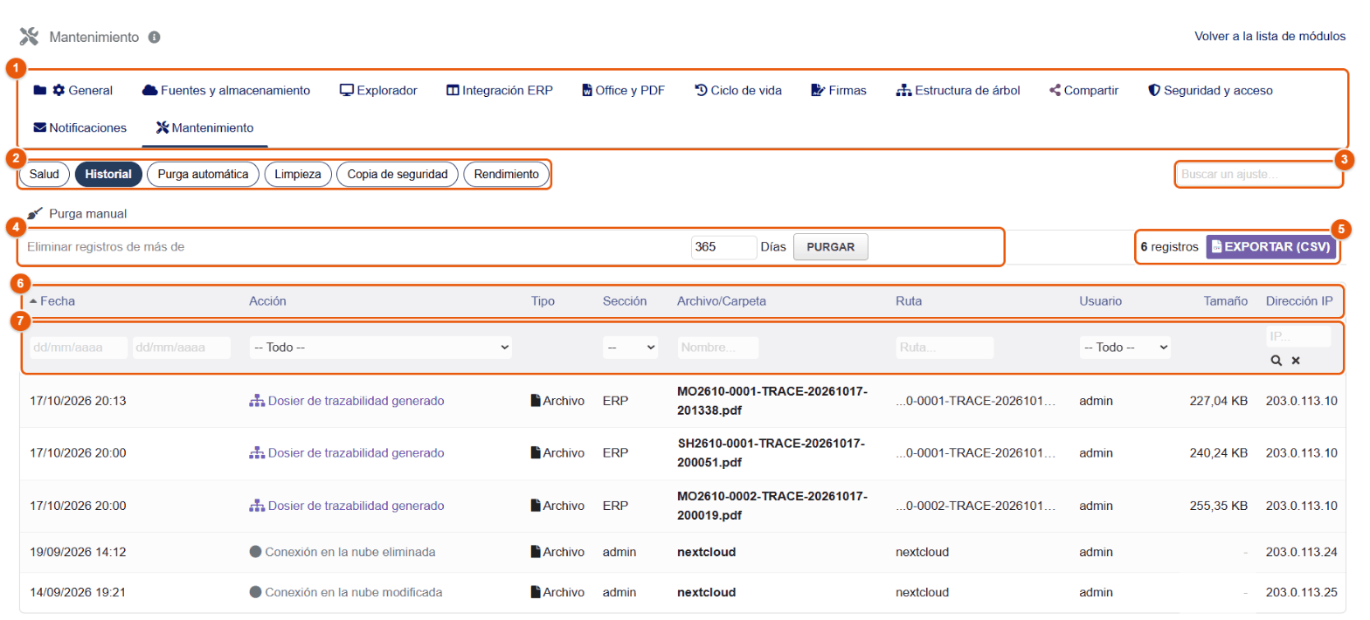Select the Historial pill
Screen dimensions: 1370x620
(108, 175)
